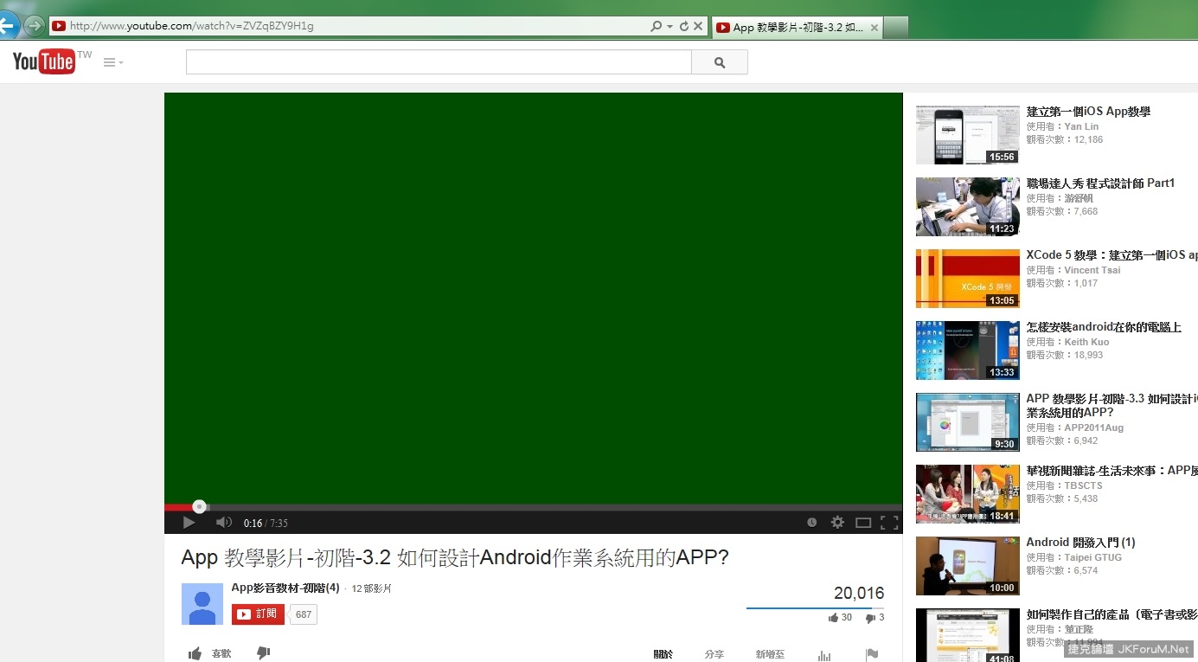
Task: Mute the video with the speaker icon
Action: pos(223,523)
